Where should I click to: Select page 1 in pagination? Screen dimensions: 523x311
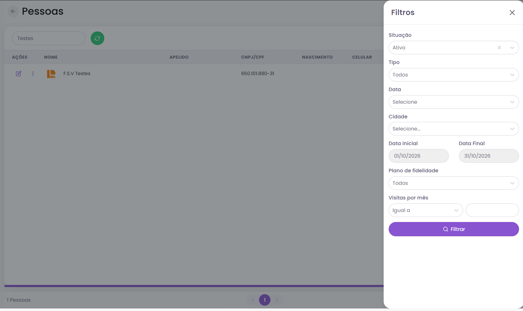(265, 300)
